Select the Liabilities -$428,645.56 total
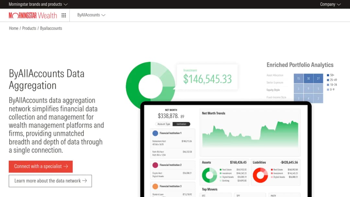The width and height of the screenshot is (350, 197). pos(289,162)
